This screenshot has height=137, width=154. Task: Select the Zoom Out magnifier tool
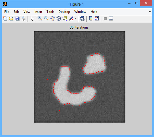(x=46, y=18)
